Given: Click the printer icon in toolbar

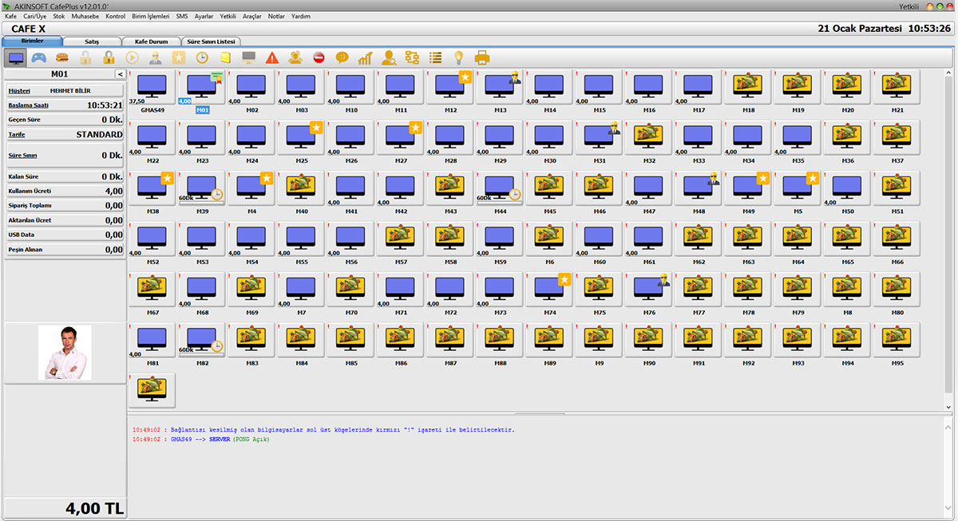Looking at the screenshot, I should [482, 57].
